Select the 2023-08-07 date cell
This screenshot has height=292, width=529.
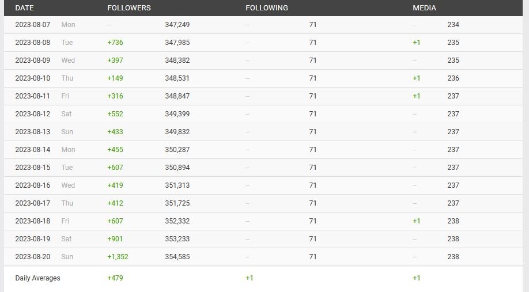click(x=33, y=25)
